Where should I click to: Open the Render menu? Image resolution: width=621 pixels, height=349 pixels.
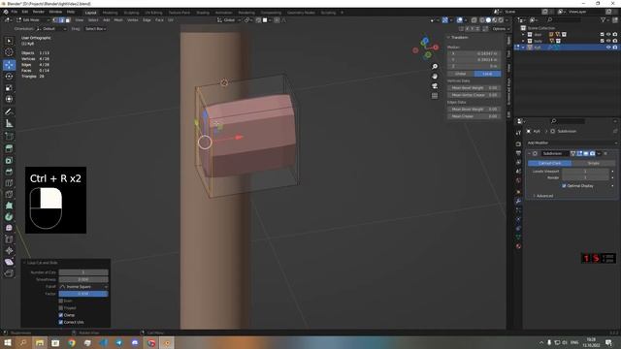[39, 12]
